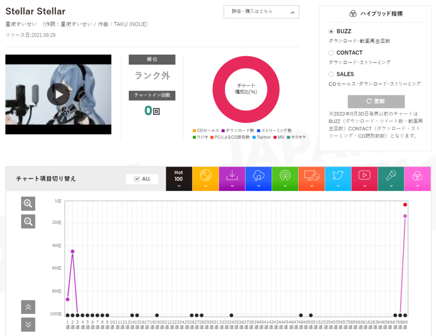Click the "チャート項目切り替え" label

click(46, 179)
